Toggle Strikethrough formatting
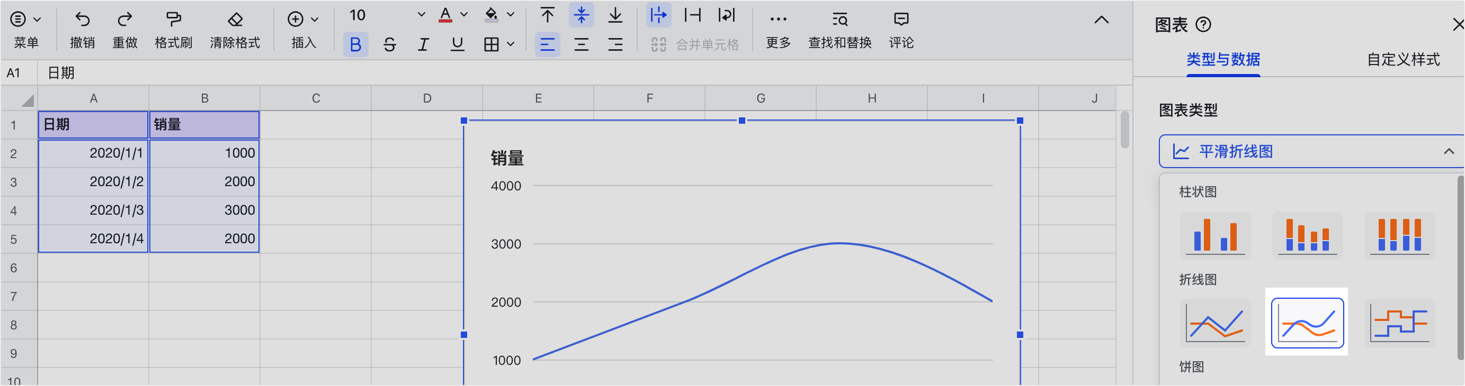 pos(390,44)
